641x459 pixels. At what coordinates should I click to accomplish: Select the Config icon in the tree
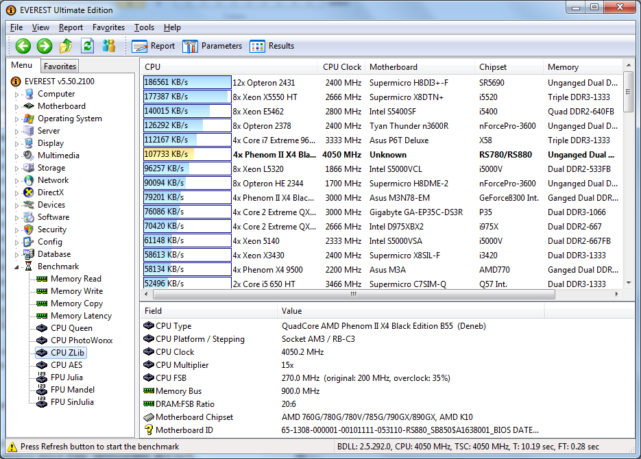point(29,242)
